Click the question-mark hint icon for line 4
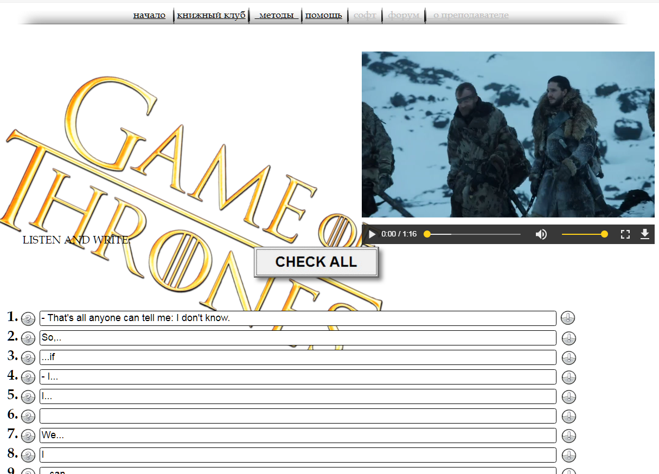This screenshot has width=659, height=474. click(x=28, y=377)
